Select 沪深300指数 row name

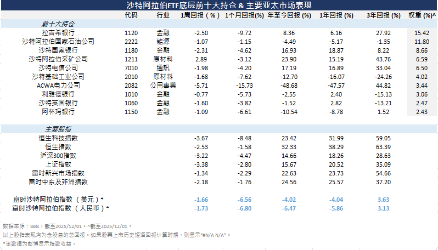coord(58,155)
